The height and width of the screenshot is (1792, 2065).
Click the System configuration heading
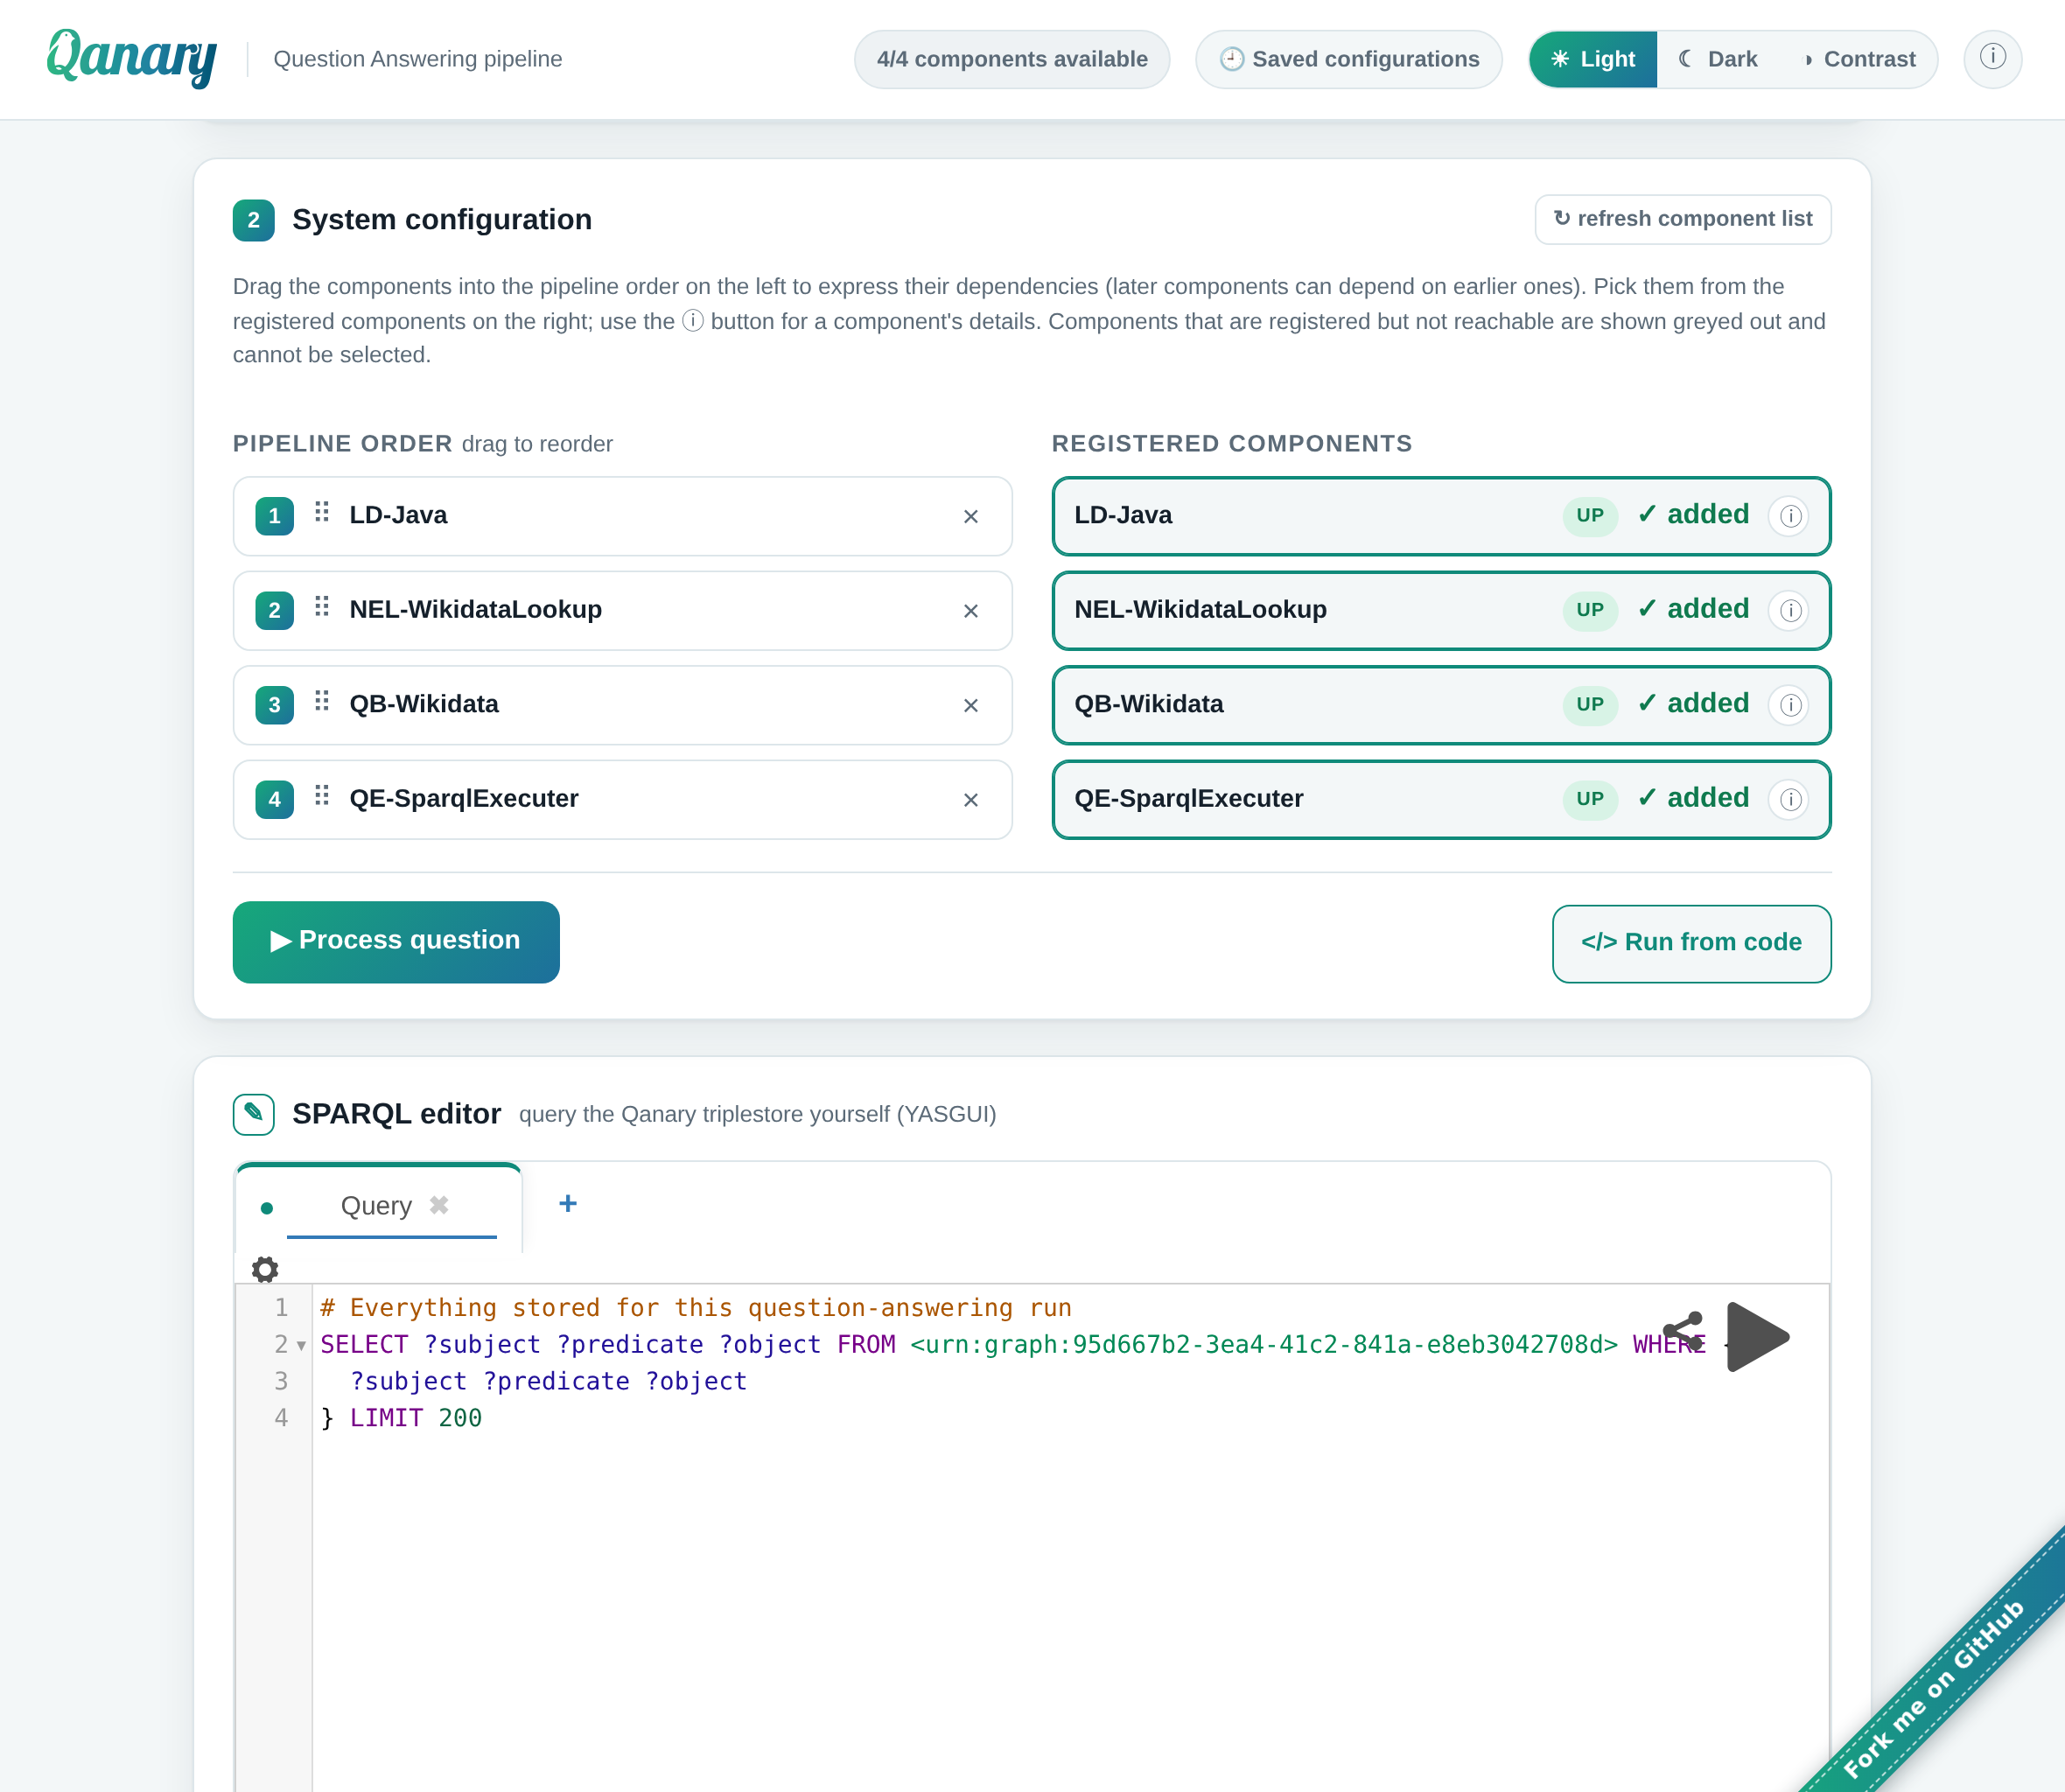coord(442,219)
